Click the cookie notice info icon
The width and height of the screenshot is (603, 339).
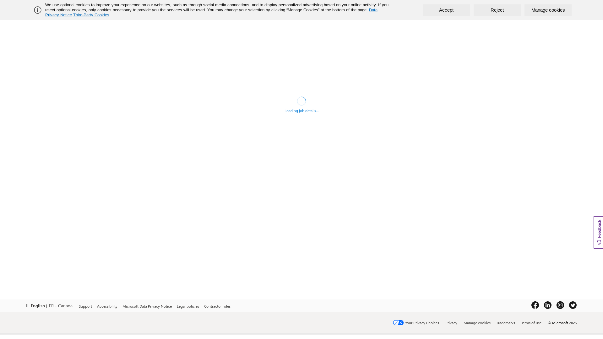click(38, 10)
